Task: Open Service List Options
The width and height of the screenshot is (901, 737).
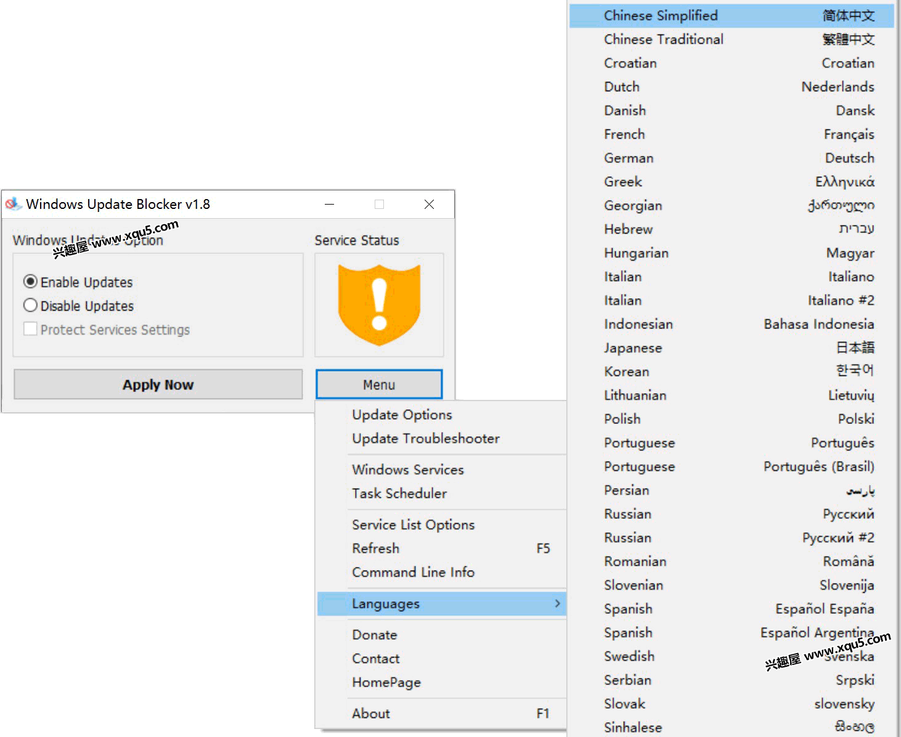Action: click(x=441, y=524)
